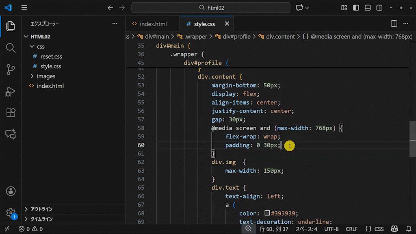This screenshot has width=416, height=234.
Task: Toggle the bottom panel layout button
Action: (368, 8)
